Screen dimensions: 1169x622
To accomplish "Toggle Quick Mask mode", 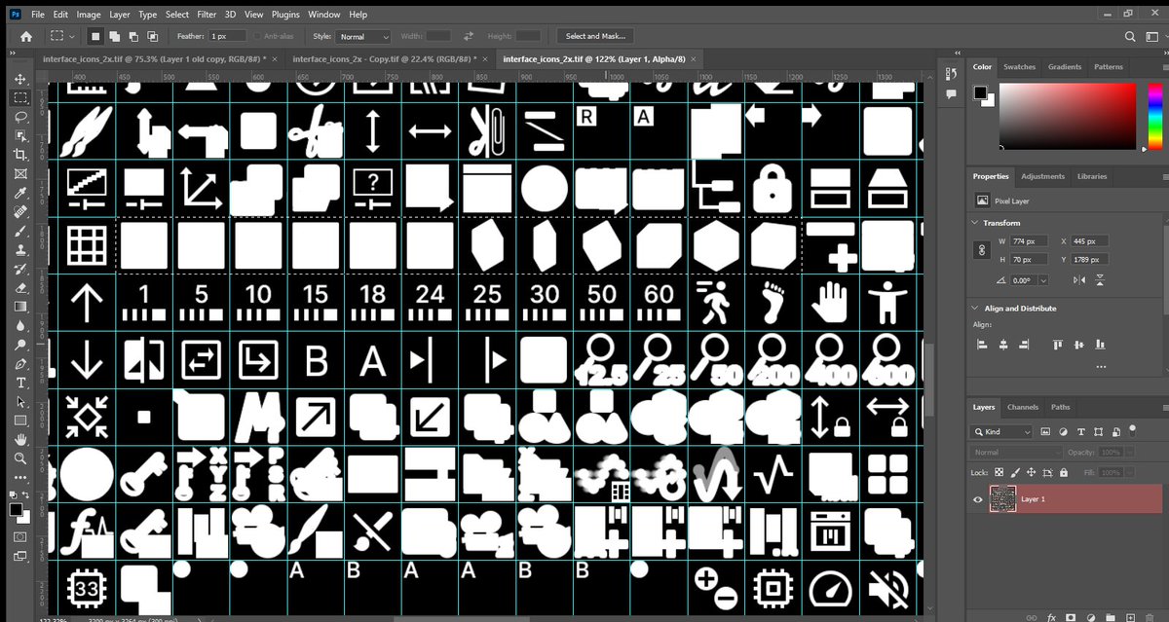I will pyautogui.click(x=20, y=536).
